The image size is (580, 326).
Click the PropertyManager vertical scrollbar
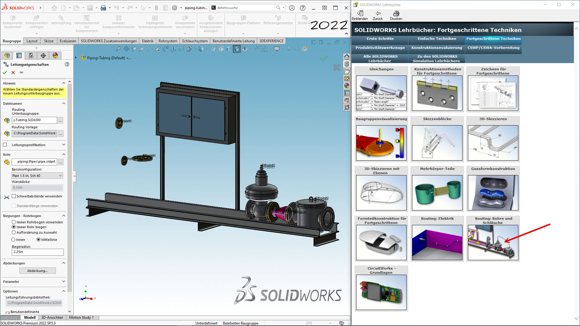[70, 187]
